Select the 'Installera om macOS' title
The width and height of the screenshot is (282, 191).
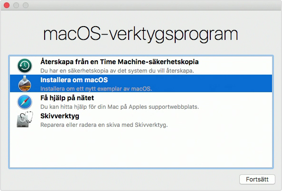point(74,80)
